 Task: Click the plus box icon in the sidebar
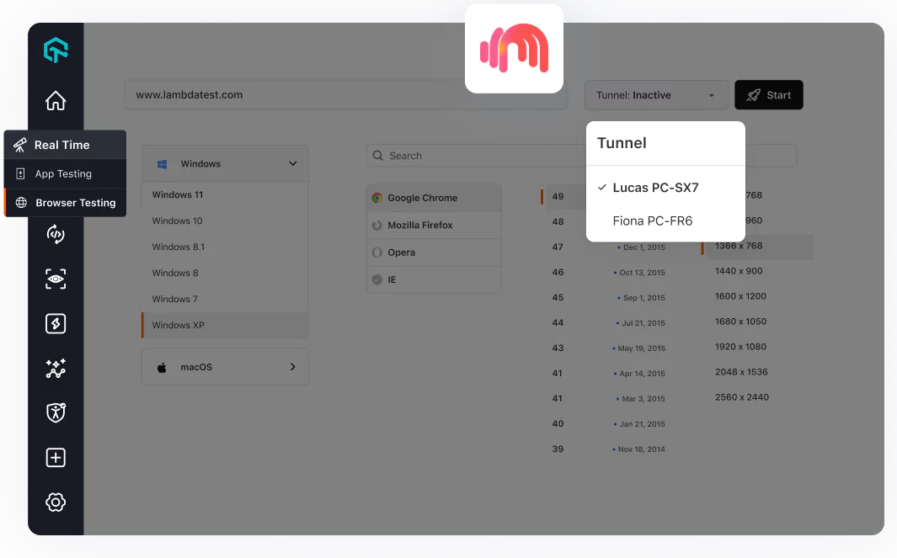point(56,457)
